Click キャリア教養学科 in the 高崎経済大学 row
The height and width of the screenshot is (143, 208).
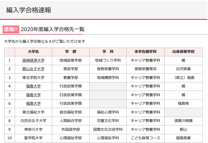pos(145,60)
